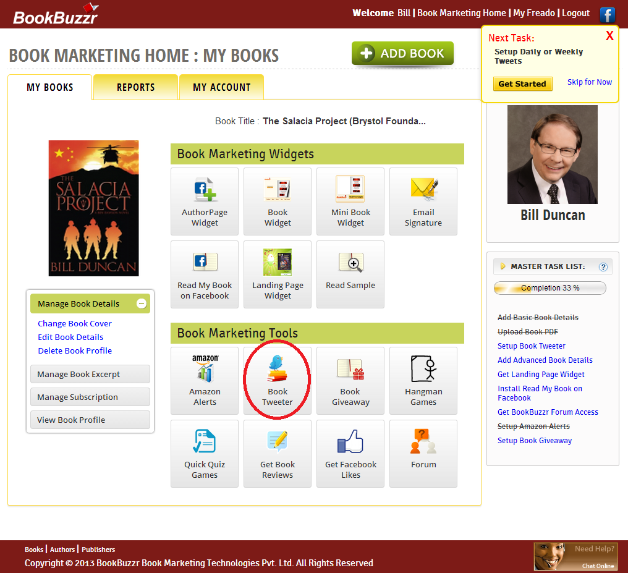Open Get BookBuzzr Forum Access task
The width and height of the screenshot is (628, 573).
pyautogui.click(x=548, y=412)
